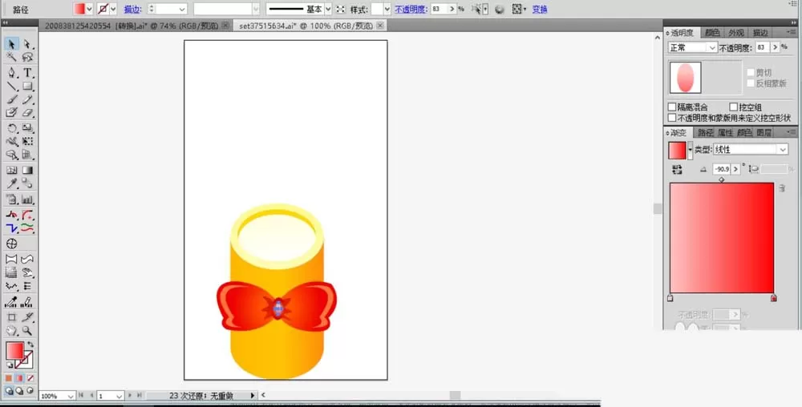Open the 外观 panel tab

point(736,33)
